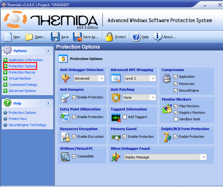223x187 pixels.
Task: Click the Open... toolbar label
Action: 40,37
